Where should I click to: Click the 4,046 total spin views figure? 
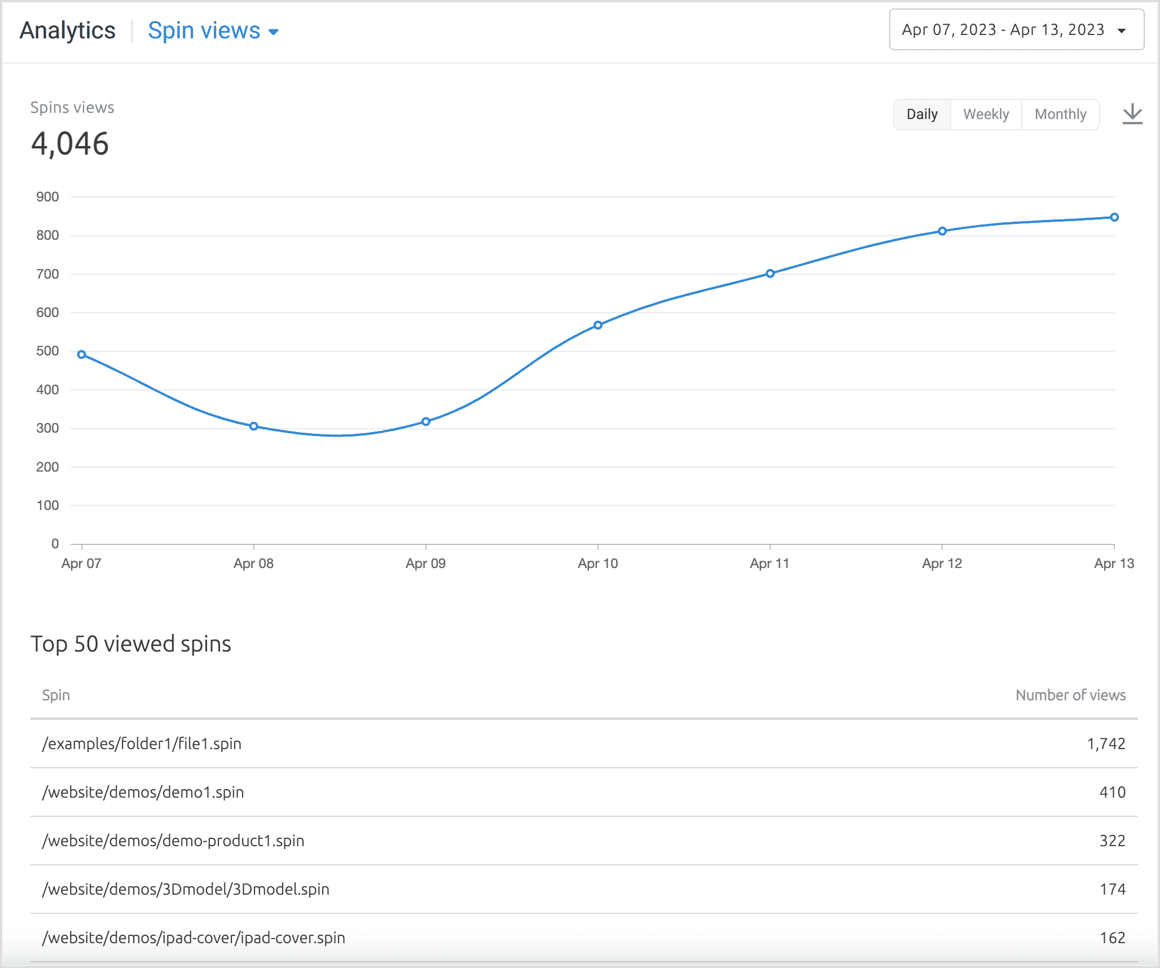(x=69, y=144)
